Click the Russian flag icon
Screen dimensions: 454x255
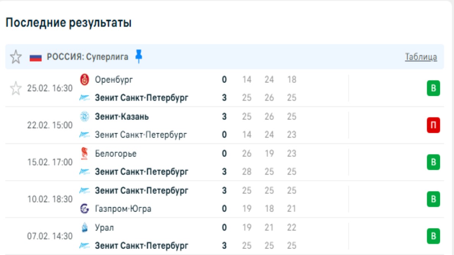(x=36, y=58)
